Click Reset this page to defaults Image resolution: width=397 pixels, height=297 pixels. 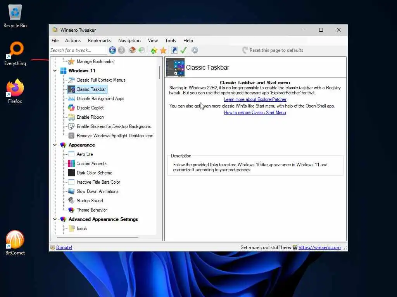(x=273, y=50)
